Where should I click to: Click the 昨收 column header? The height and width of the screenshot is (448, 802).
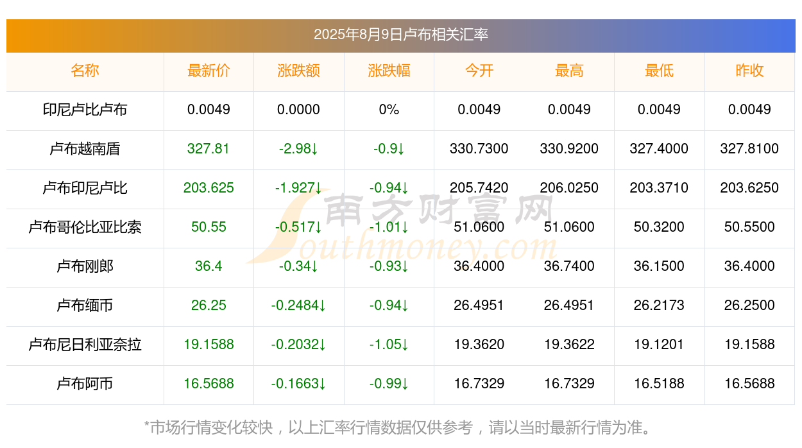click(x=749, y=71)
